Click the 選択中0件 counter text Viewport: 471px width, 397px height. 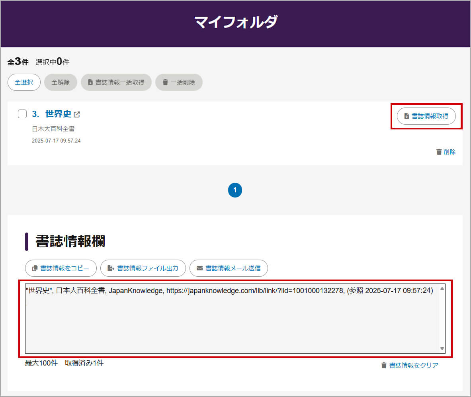52,62
